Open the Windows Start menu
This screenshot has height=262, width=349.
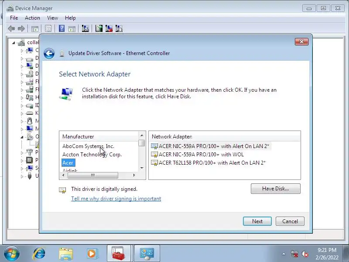pos(12,253)
